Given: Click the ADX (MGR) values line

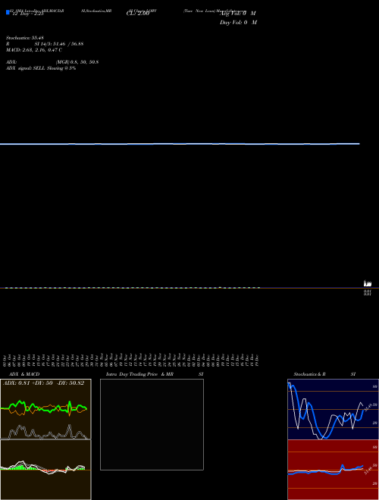Looking at the screenshot, I should 52,62.
